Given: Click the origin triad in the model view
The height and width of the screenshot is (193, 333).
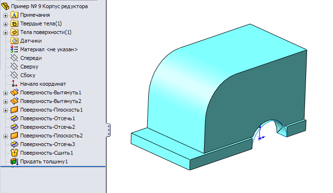Looking at the screenshot, I should 261,133.
